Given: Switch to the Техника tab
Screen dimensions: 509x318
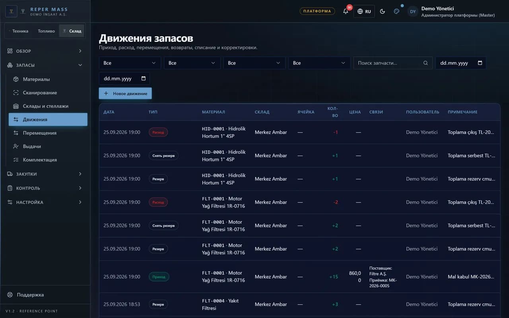Looking at the screenshot, I should [18, 31].
